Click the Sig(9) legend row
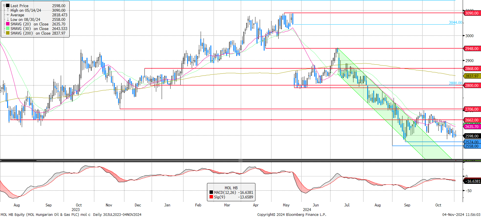The height and width of the screenshot is (217, 481). (231, 197)
